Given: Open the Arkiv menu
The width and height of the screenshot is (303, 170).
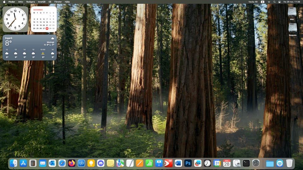Looking at the screenshot, I should [21, 2].
